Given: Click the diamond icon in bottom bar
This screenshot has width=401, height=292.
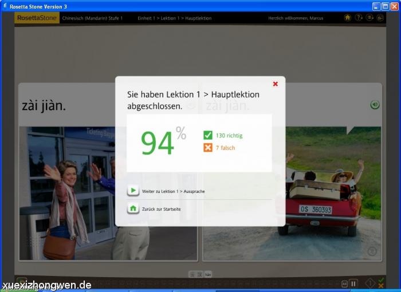Looking at the screenshot, I should pos(370,283).
